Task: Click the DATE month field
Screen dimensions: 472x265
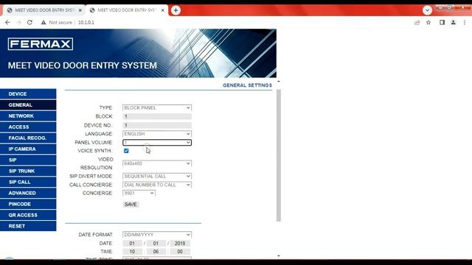Action: click(156, 244)
